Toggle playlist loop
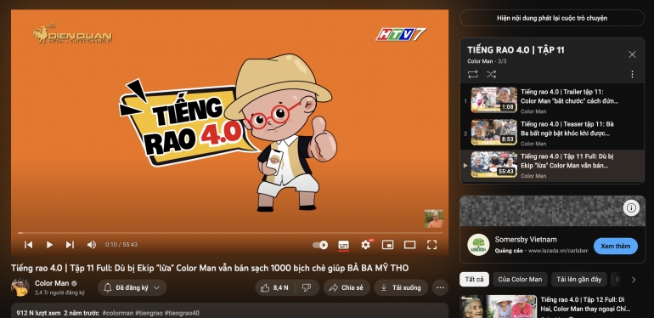654x318 pixels. 472,74
